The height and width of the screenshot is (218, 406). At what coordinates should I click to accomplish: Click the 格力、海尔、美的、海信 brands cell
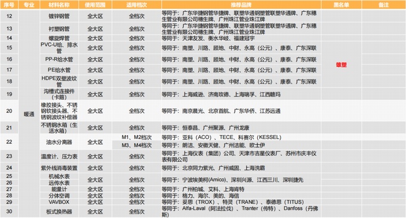pos(241,196)
